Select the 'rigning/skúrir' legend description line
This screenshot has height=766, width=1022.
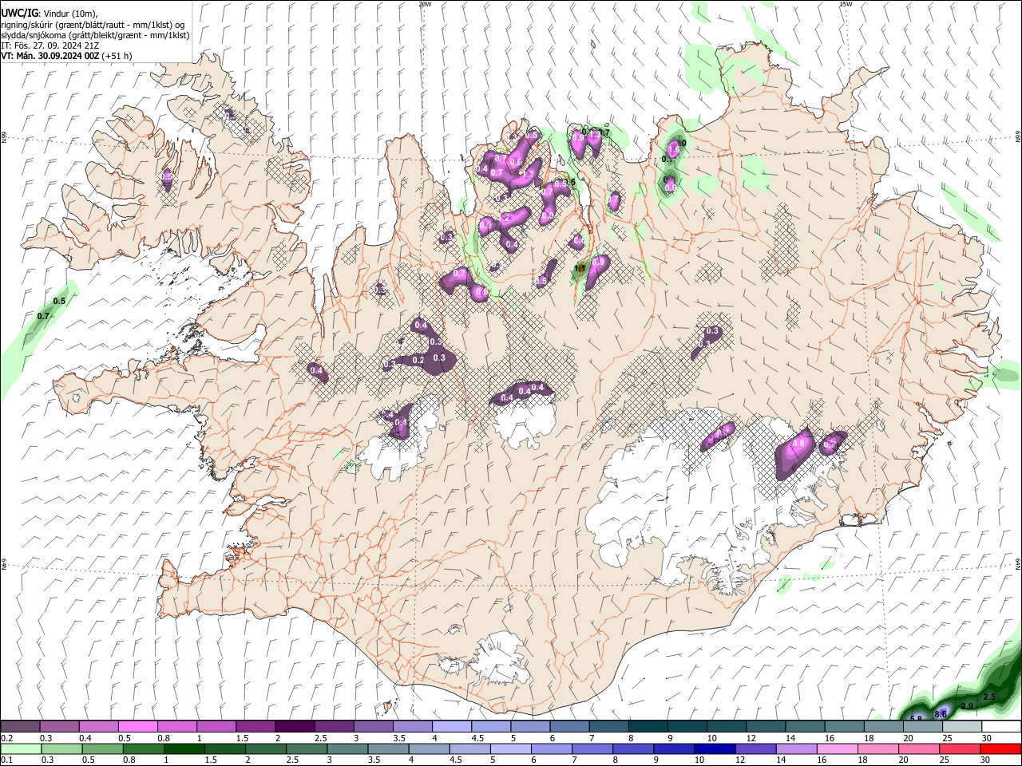94,25
